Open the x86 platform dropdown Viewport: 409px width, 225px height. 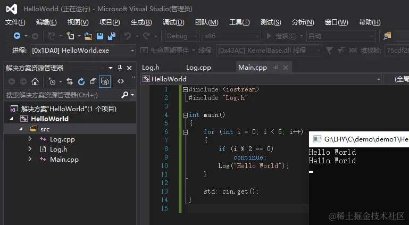[x=257, y=36]
